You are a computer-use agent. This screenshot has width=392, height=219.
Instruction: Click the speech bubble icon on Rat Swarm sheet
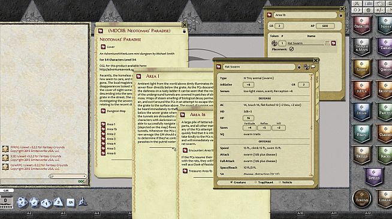[x=313, y=66]
